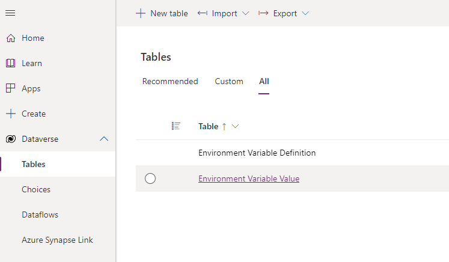
Task: Select the Environment Variable Value radio button
Action: pyautogui.click(x=150, y=178)
